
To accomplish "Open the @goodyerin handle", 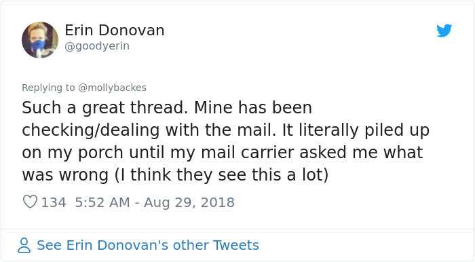I will click(x=97, y=46).
